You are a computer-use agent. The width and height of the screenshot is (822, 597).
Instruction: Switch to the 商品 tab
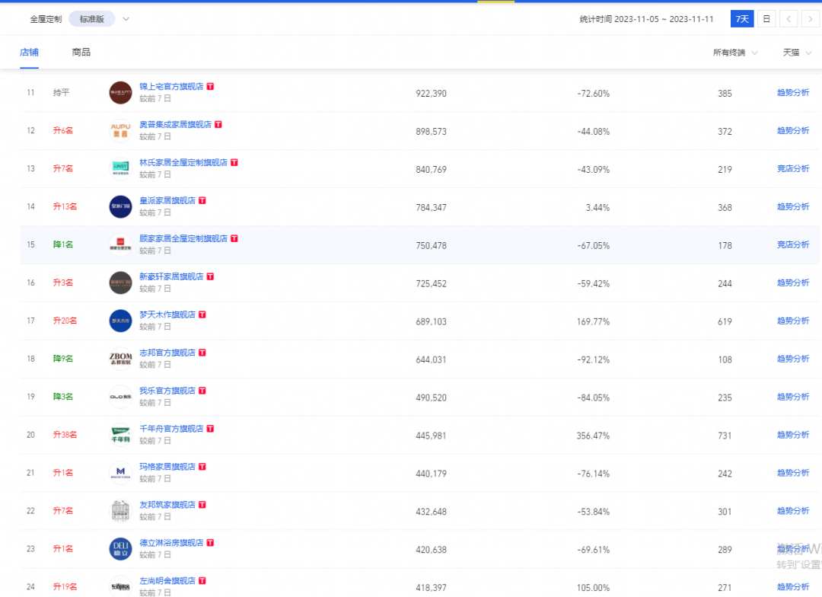pyautogui.click(x=81, y=53)
